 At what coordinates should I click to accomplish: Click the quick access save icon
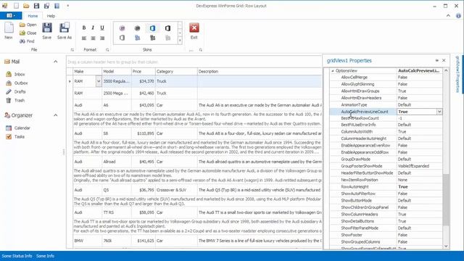click(36, 6)
